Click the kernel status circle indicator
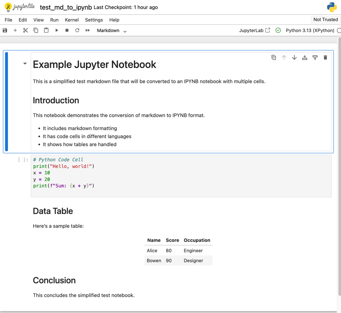Screen dimensions: 341x313 point(339,30)
